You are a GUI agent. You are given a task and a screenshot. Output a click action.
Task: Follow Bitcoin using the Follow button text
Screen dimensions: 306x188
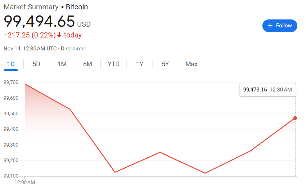click(x=284, y=26)
